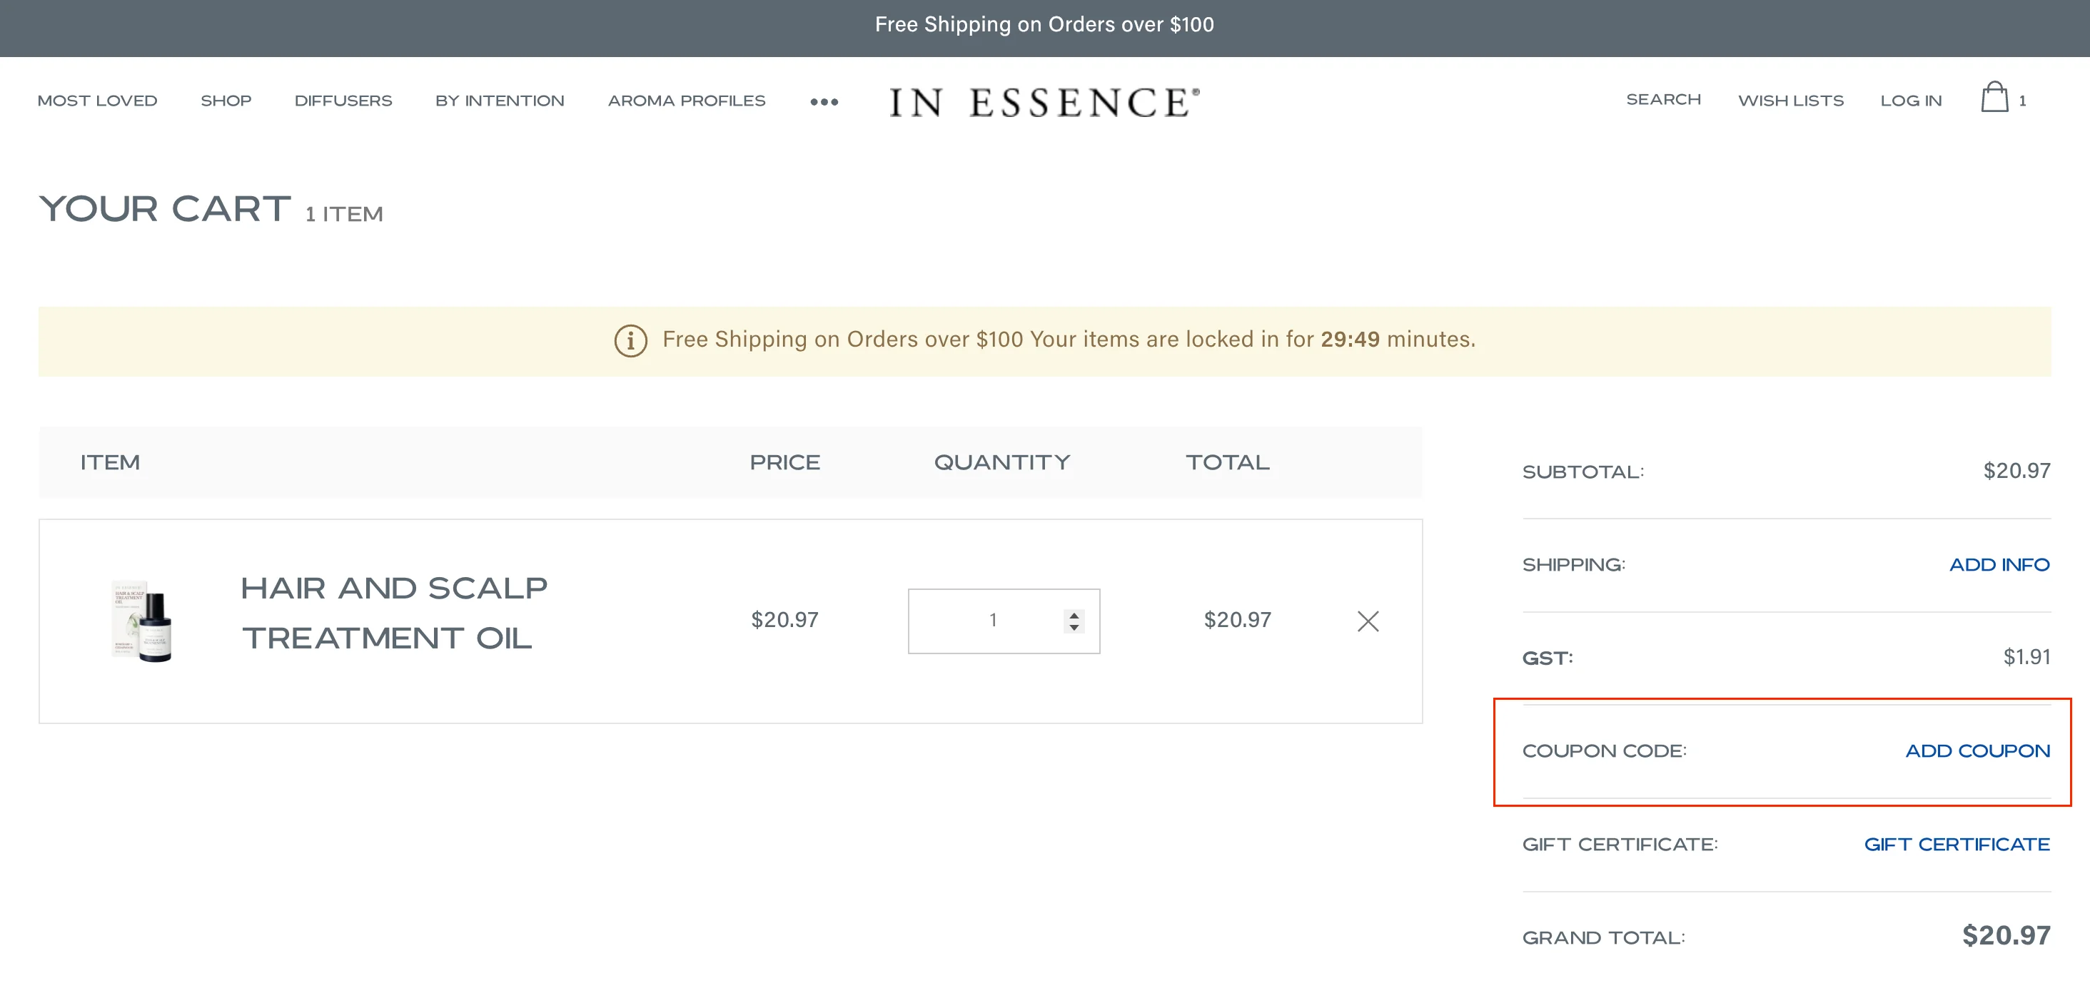The image size is (2090, 1003).
Task: Click the GST $1.91 value
Action: point(2026,657)
